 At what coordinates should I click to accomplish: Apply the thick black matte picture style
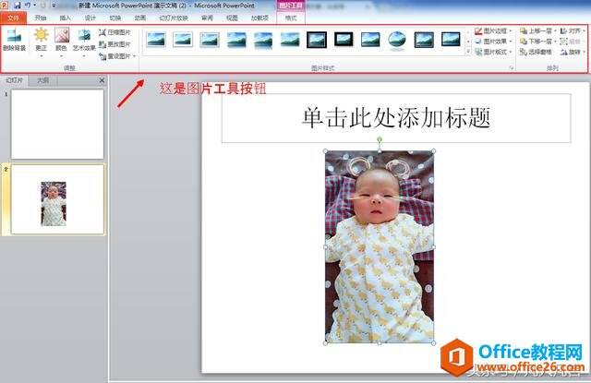pos(344,39)
